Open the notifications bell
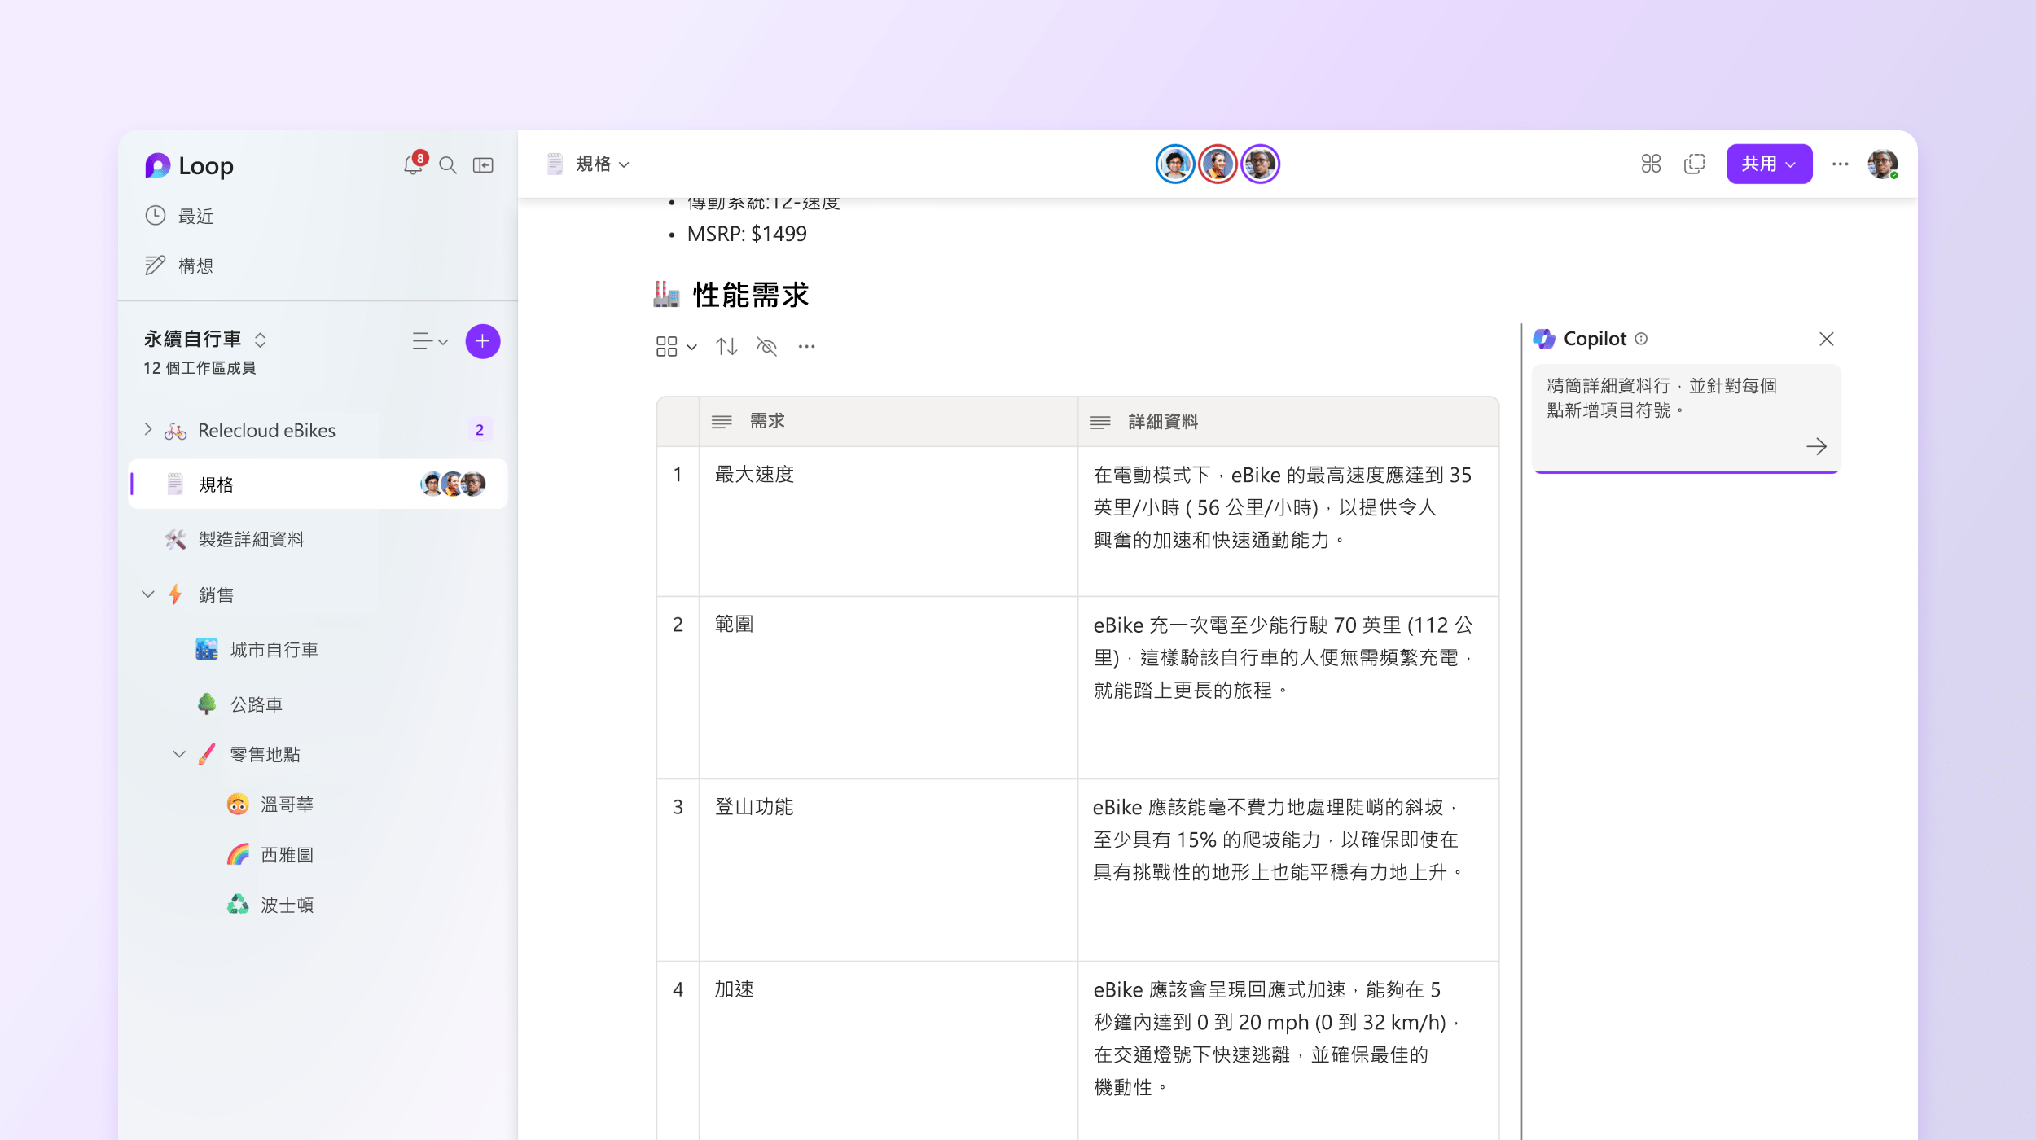The width and height of the screenshot is (2036, 1140). 414,164
